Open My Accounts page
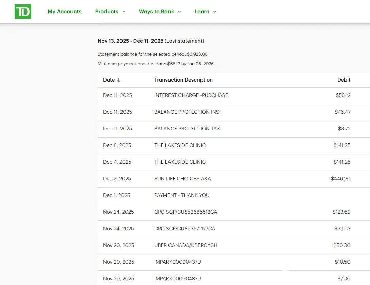370x285 pixels. tap(64, 12)
